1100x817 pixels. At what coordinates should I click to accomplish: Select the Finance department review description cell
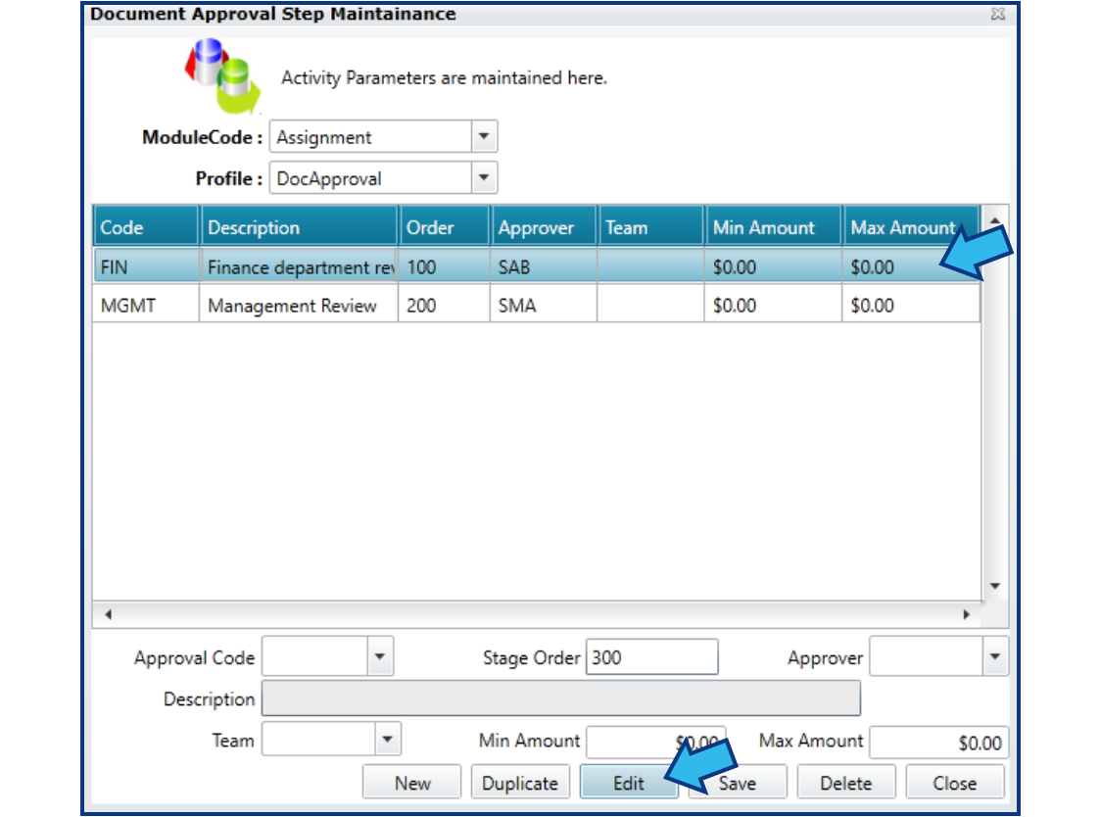coord(300,266)
